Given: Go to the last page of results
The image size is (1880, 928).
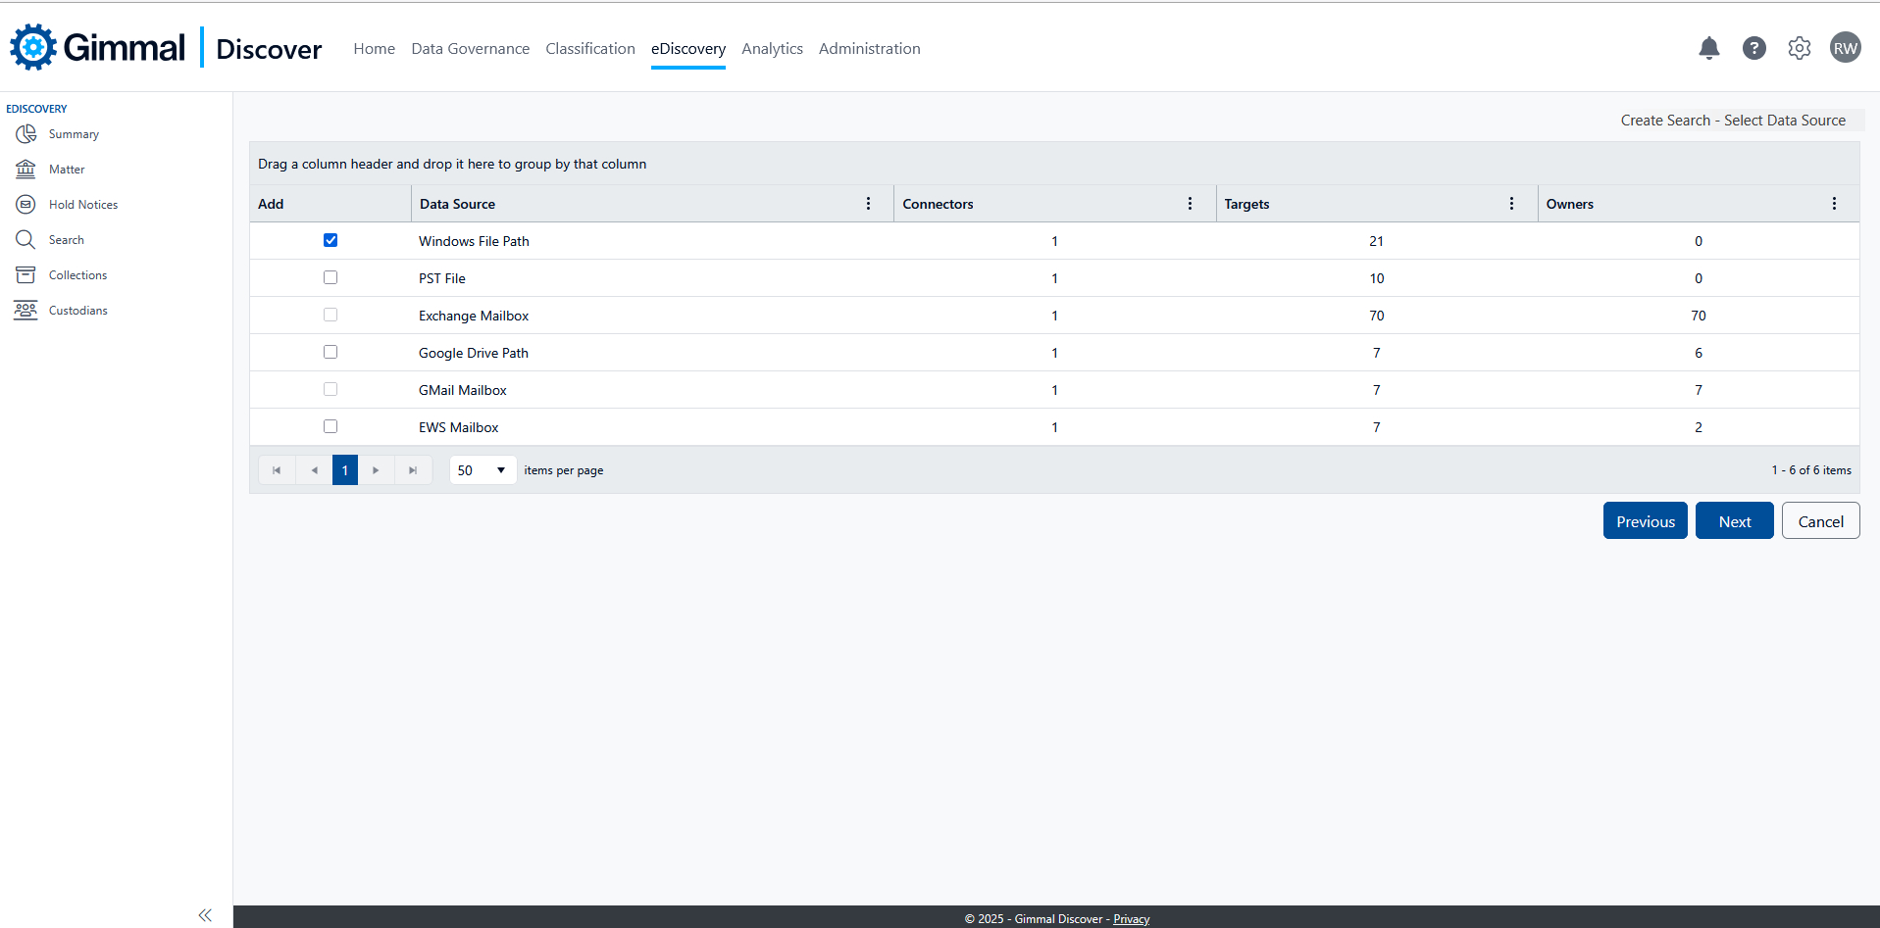Looking at the screenshot, I should click(413, 470).
